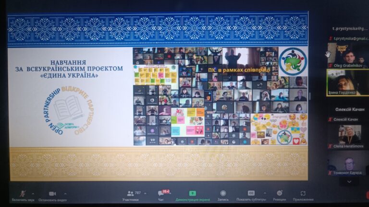Expand the arrow next to the CC subtitles button

tap(265, 193)
